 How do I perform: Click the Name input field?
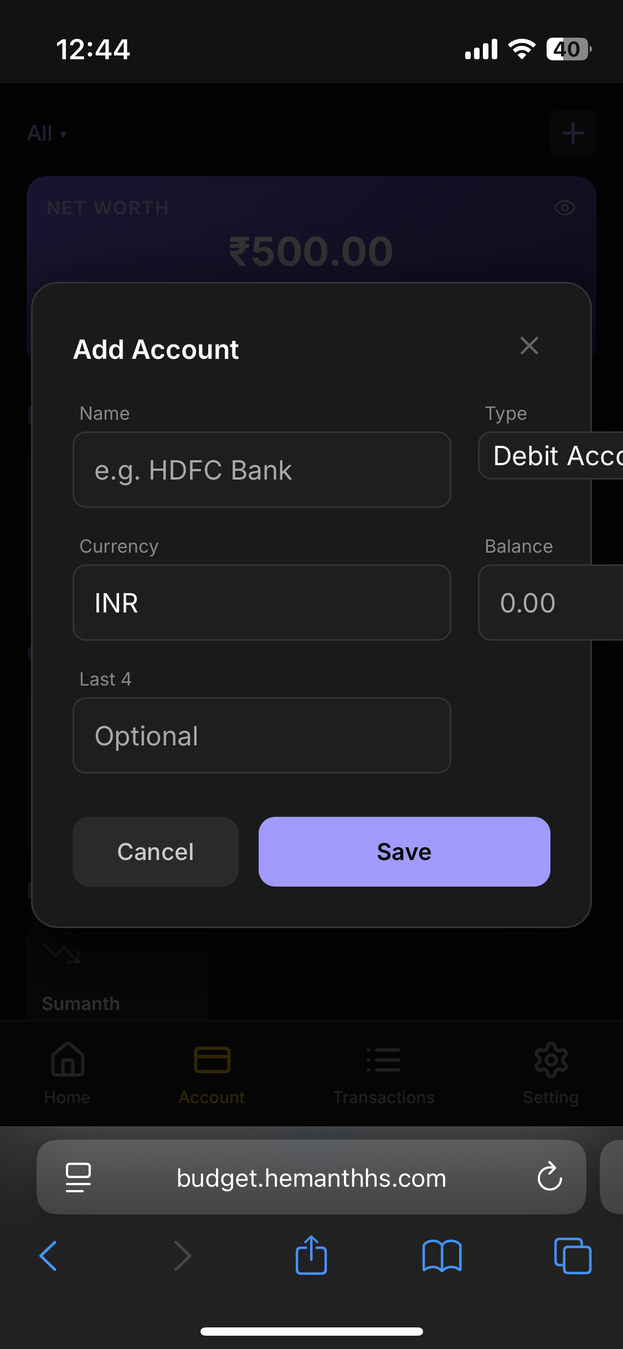(x=261, y=470)
